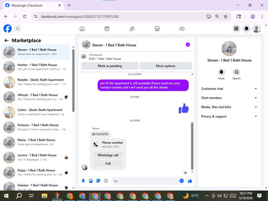Go to the Home feed icon
The width and height of the screenshot is (268, 201).
tap(82, 28)
